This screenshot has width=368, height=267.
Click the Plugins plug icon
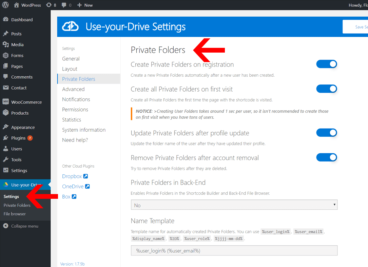coord(6,138)
